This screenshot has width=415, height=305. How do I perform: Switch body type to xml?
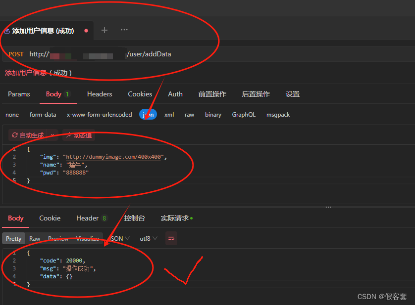[169, 114]
